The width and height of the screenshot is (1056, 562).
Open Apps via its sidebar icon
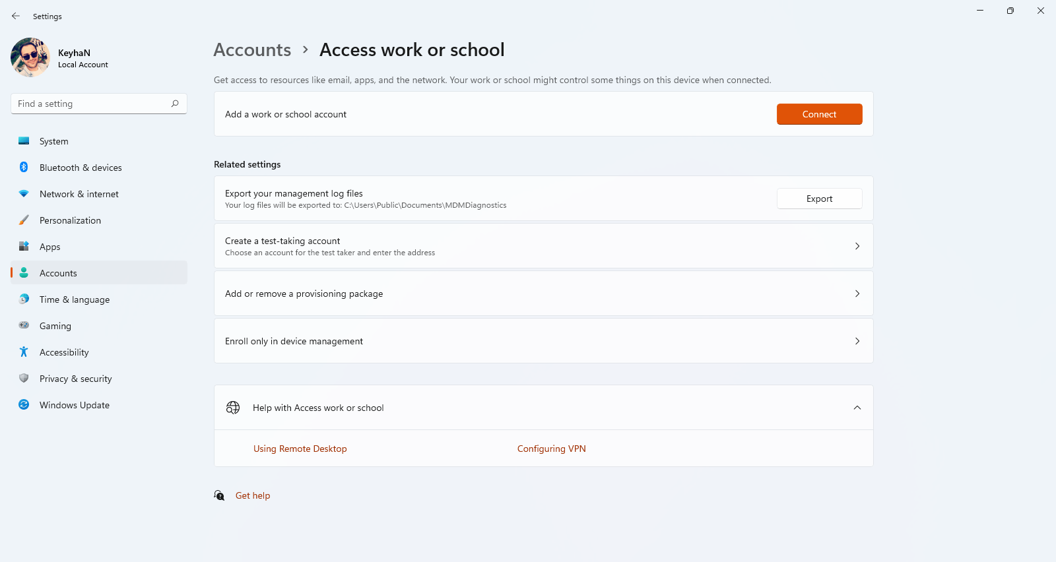(24, 247)
